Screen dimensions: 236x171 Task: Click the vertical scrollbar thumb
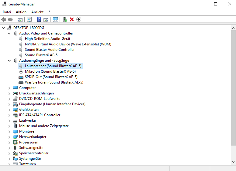click(233, 88)
